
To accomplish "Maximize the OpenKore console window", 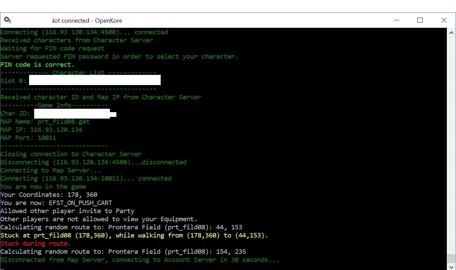I will pos(420,20).
